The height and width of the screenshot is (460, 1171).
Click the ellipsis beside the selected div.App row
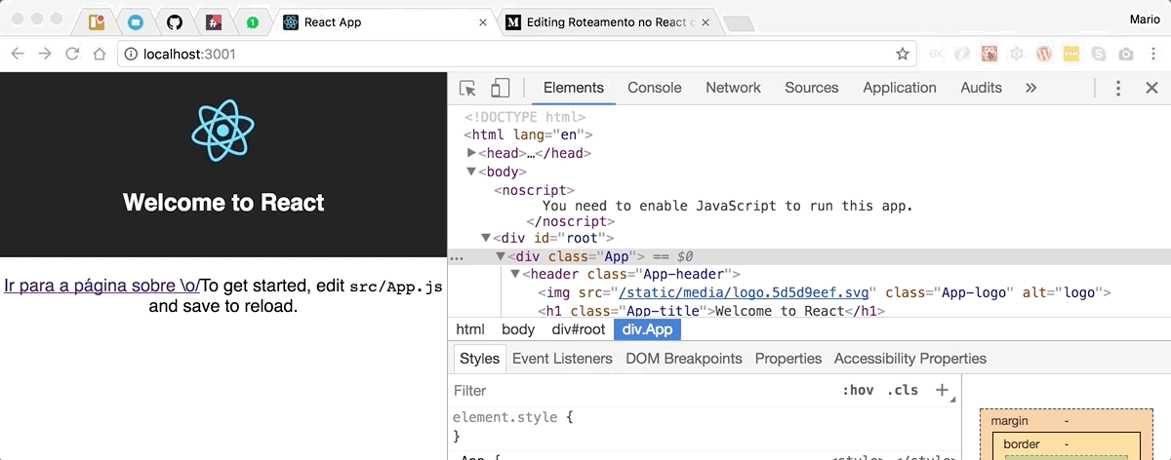(456, 257)
